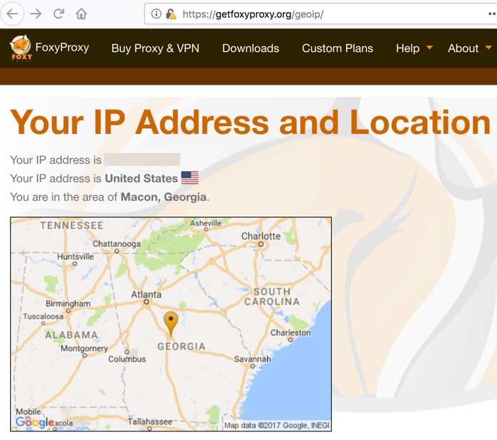Expand the About dropdown arrow
Screen dimensions: 497x440
click(x=488, y=48)
